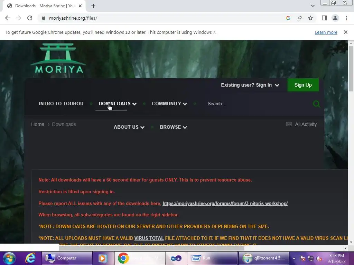Image resolution: width=354 pixels, height=265 pixels.
Task: Expand the Downloads navigation menu
Action: tap(118, 104)
